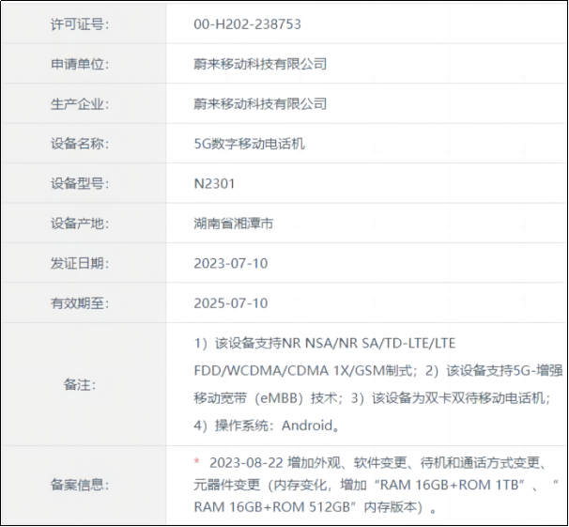Select the 设备产地 label
Image resolution: width=569 pixels, height=527 pixels.
(x=80, y=224)
